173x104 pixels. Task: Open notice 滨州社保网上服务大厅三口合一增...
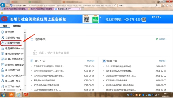point(49,71)
